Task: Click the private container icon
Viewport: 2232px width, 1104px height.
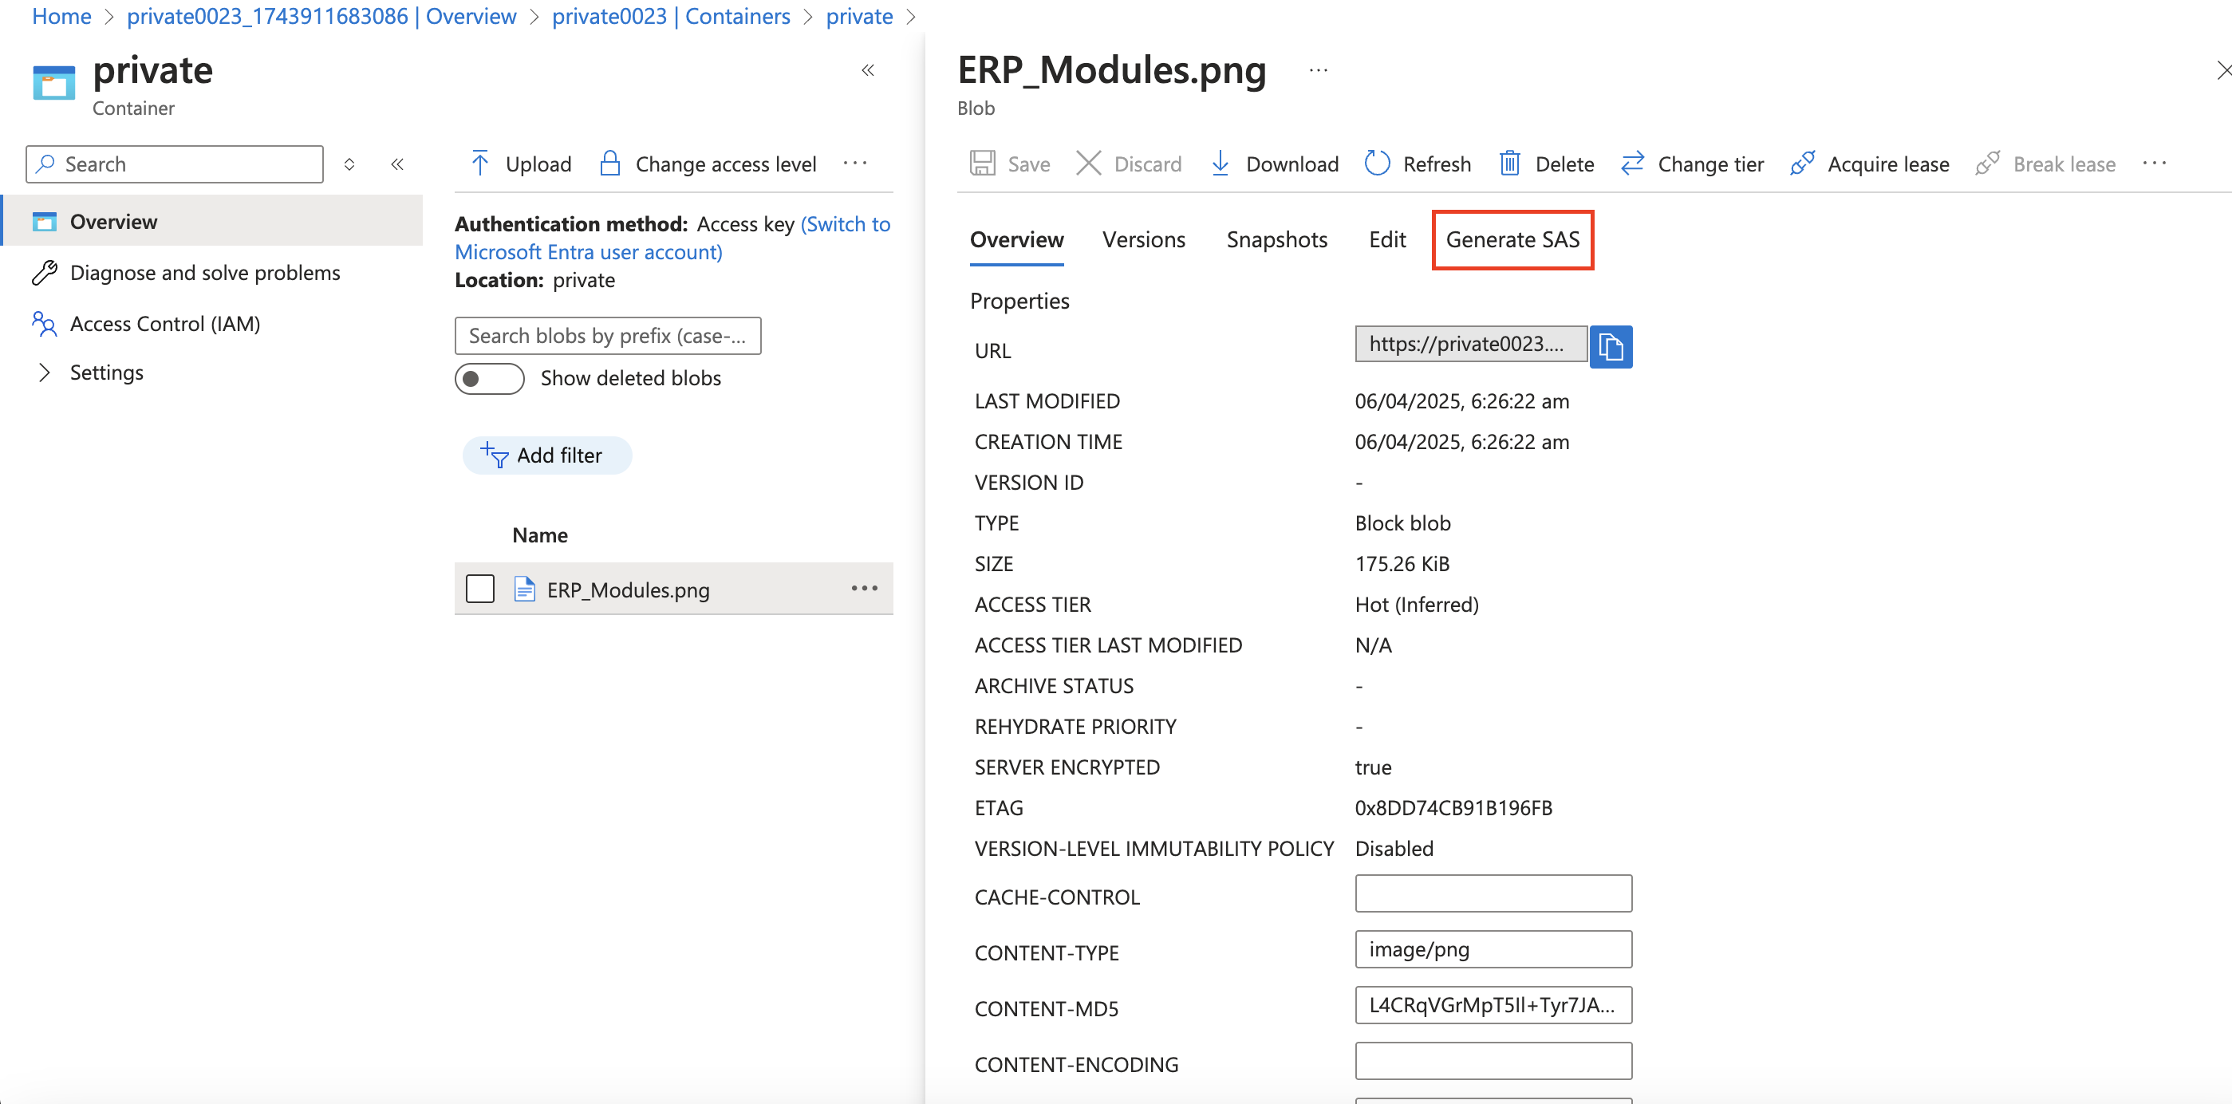Action: pyautogui.click(x=53, y=83)
